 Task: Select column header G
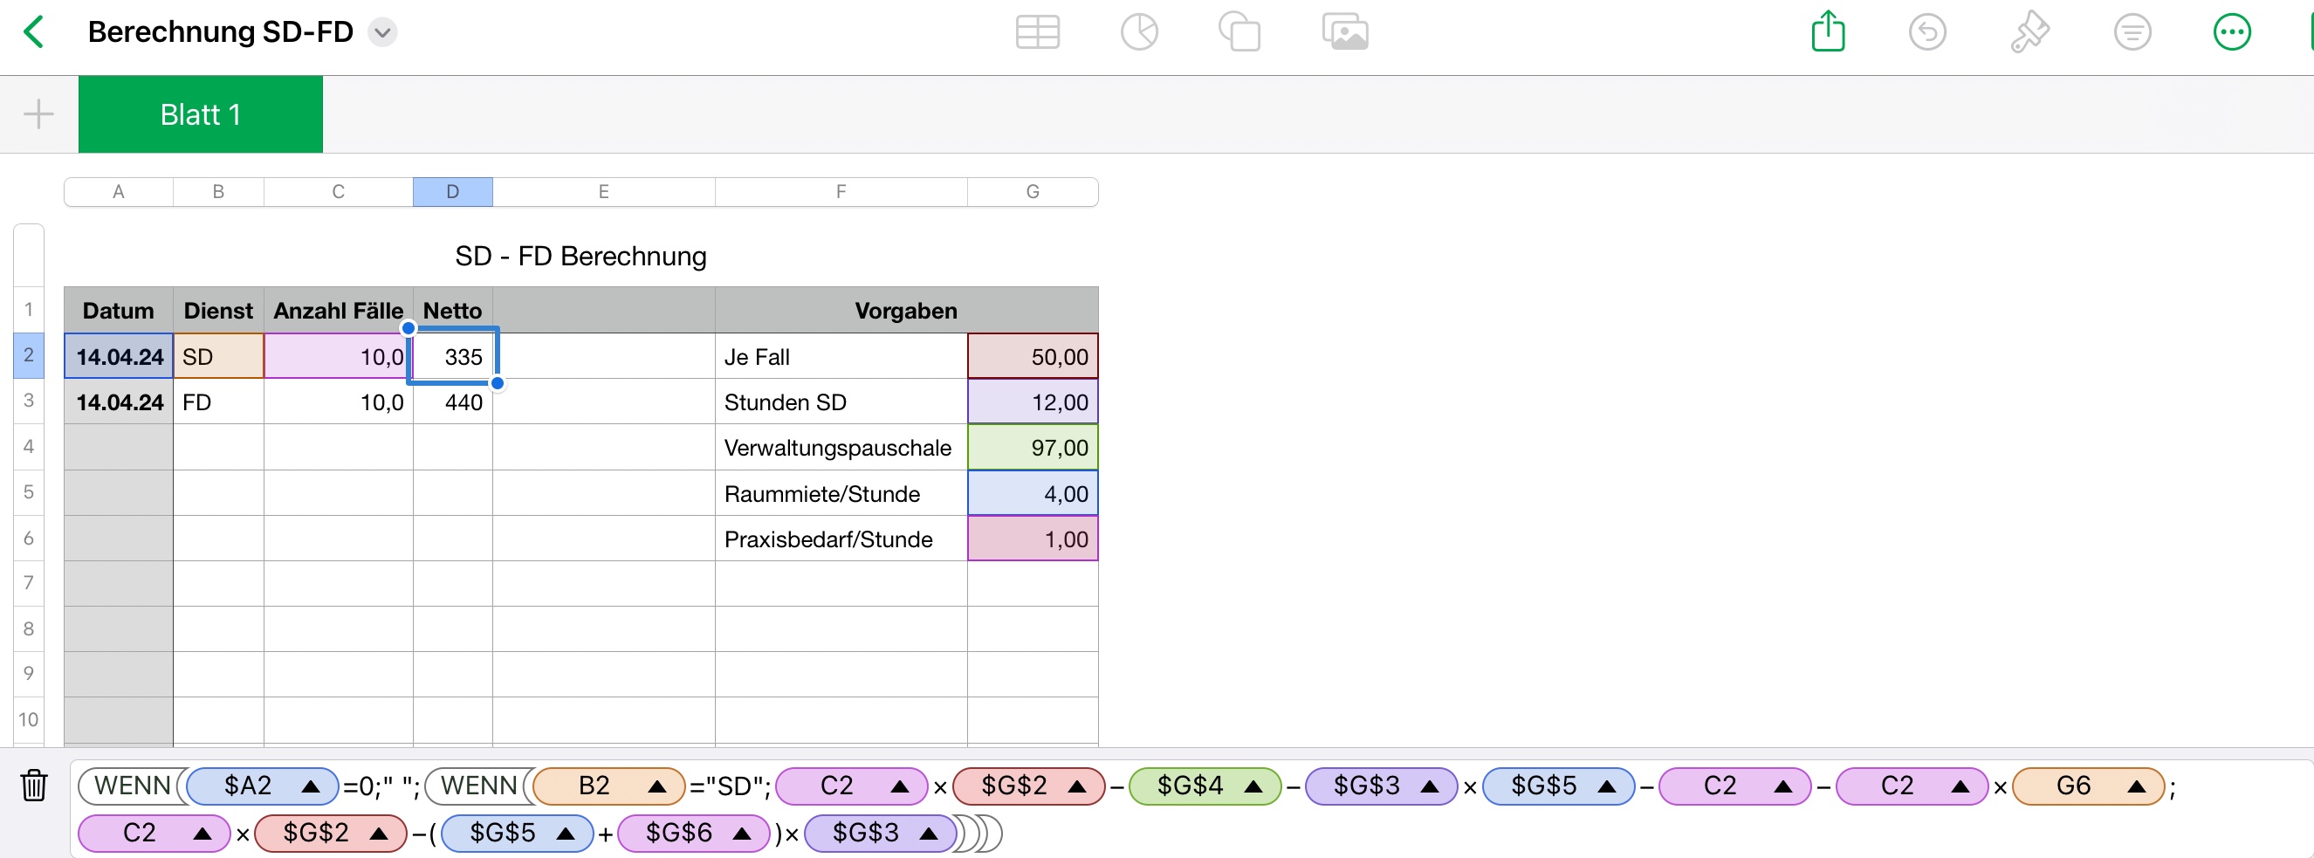click(1033, 191)
